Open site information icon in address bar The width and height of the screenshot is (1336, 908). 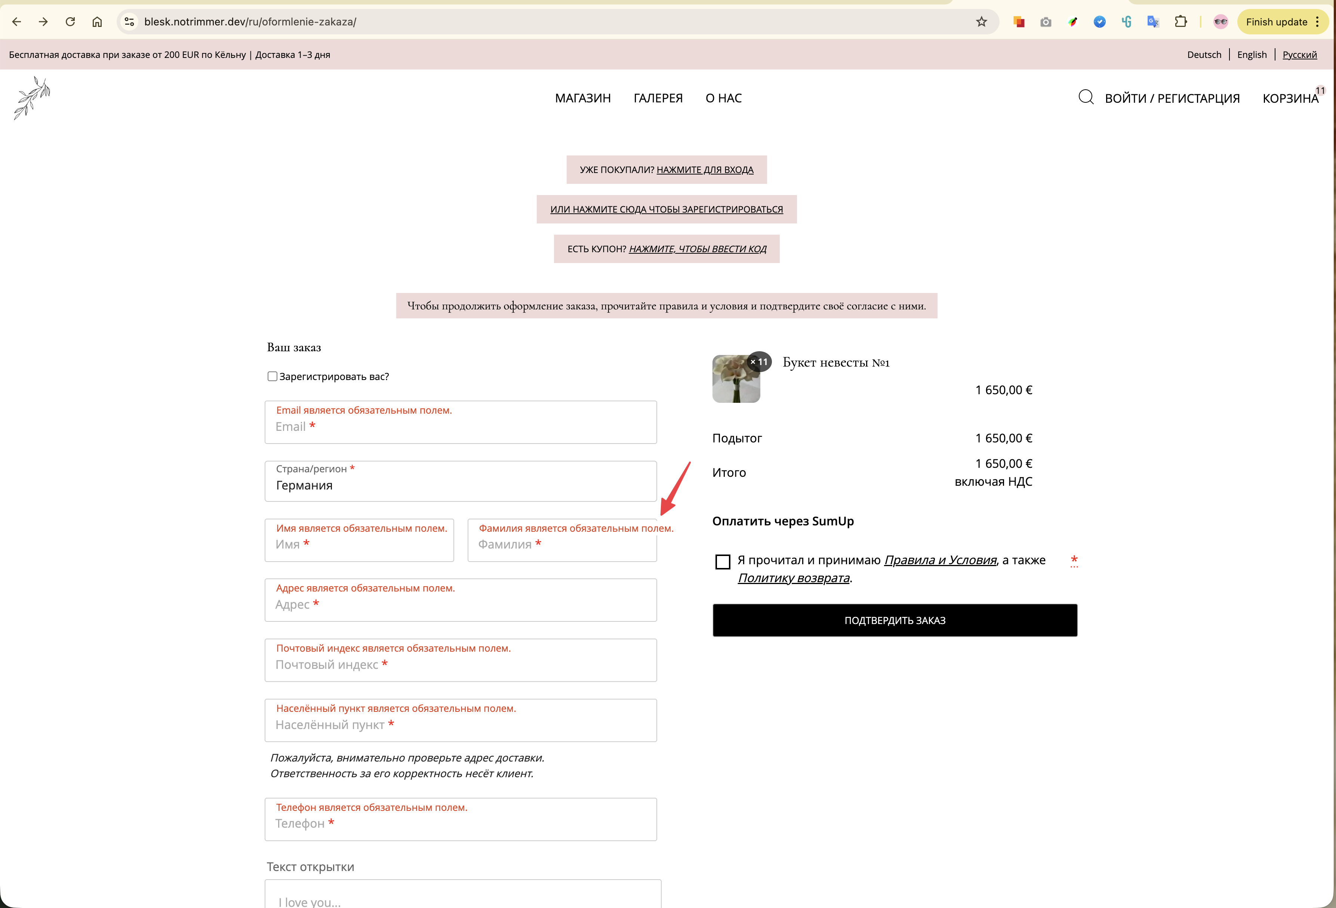(x=129, y=22)
